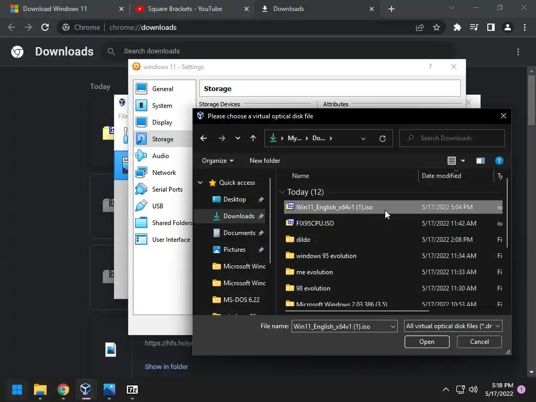The height and width of the screenshot is (402, 536).
Task: Select MS-DOS 6.22 folder in sidebar
Action: [x=236, y=300]
